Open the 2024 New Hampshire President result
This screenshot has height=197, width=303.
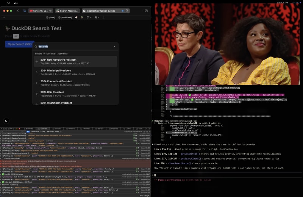tap(75, 61)
